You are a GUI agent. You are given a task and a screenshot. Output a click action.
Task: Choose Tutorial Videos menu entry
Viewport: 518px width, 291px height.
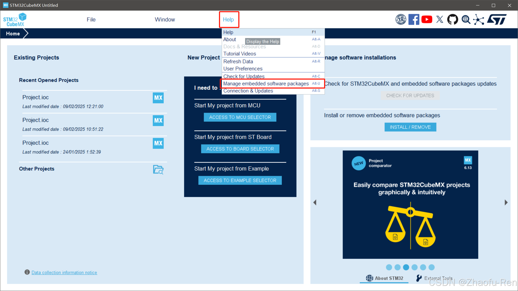(x=273, y=54)
